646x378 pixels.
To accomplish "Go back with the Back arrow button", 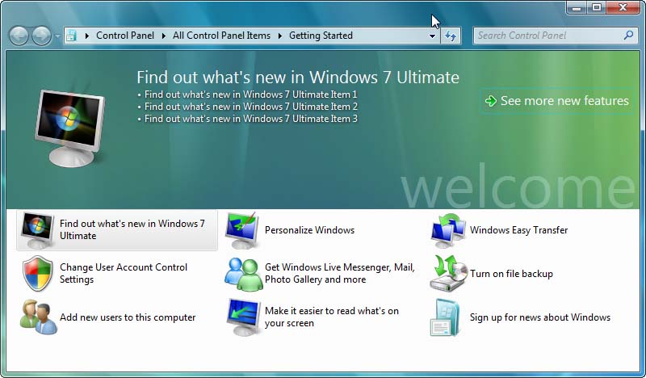I will click(x=19, y=36).
